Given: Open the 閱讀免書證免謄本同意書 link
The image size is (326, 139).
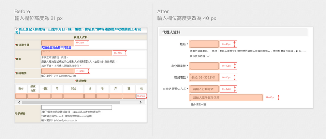Looking at the screenshot, I should tap(56, 47).
